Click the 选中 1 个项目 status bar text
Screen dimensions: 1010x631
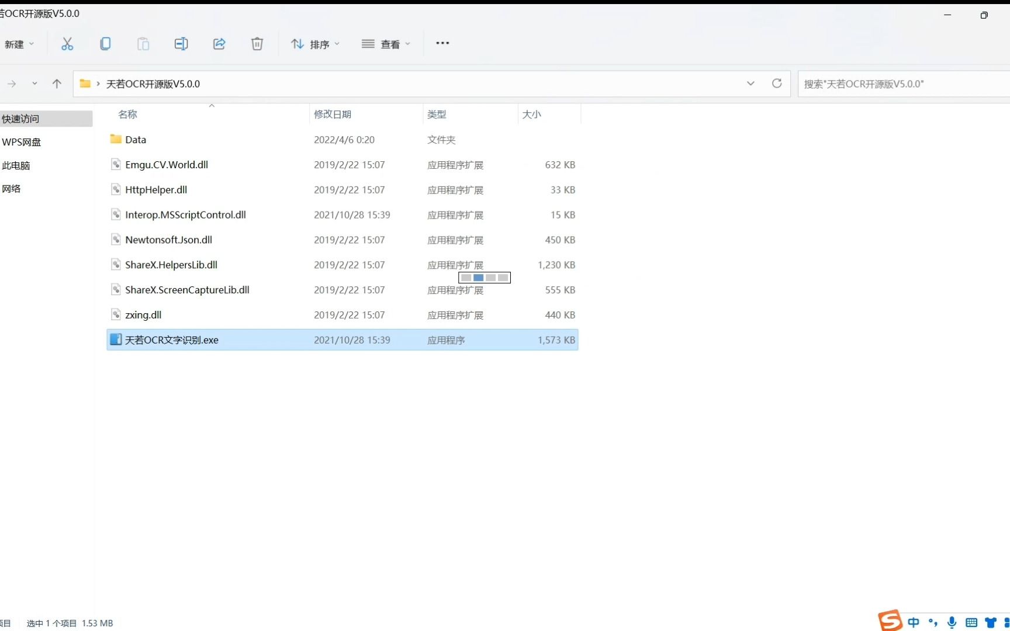tap(51, 623)
